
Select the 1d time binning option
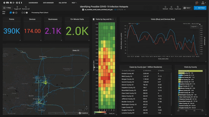point(137,23)
